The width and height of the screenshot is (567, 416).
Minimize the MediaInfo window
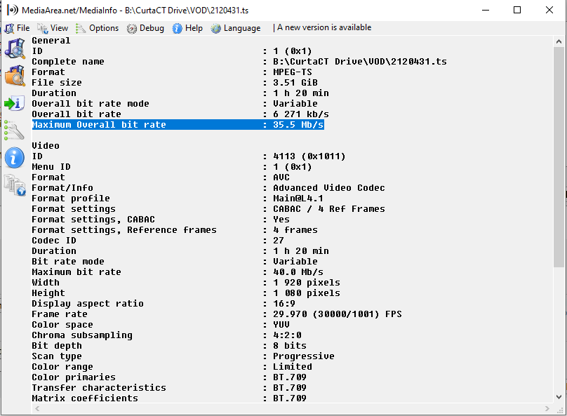(x=486, y=10)
